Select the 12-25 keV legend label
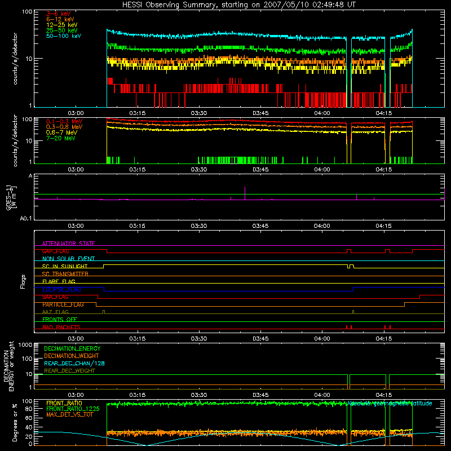This screenshot has width=451, height=451. (x=62, y=25)
